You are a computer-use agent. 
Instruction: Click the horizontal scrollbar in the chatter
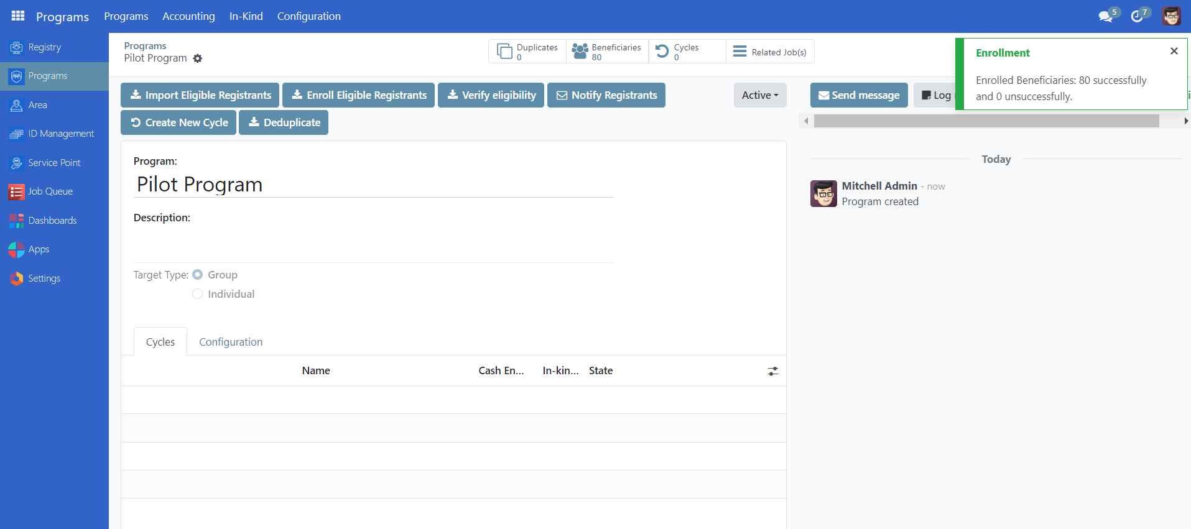click(x=986, y=121)
